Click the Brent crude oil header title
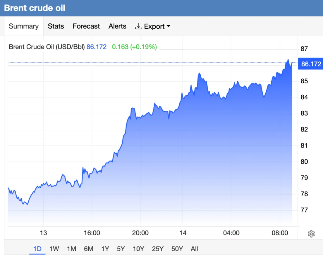This screenshot has width=323, height=258. [x=35, y=8]
